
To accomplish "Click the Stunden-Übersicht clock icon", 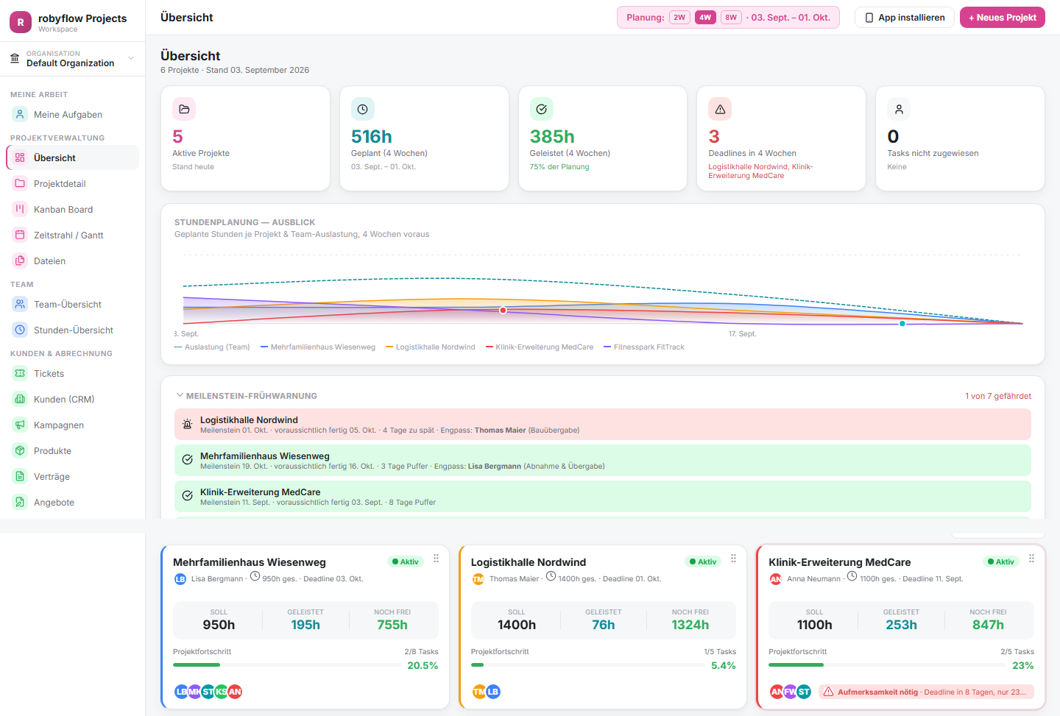I will click(x=20, y=330).
